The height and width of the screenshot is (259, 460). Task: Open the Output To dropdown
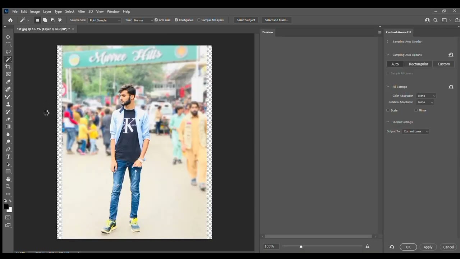click(x=415, y=131)
